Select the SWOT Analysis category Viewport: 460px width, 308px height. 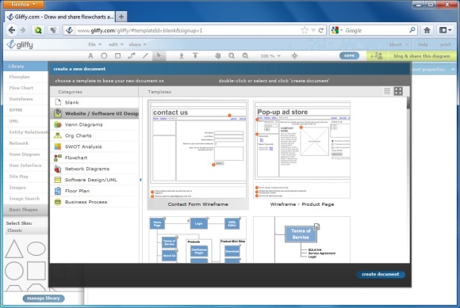[94, 146]
